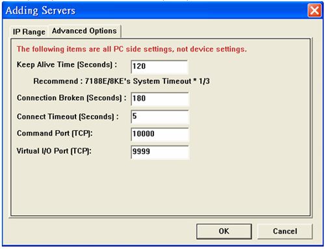Click blank dialog area left of OK
This screenshot has width=325, height=249.
coord(102,231)
